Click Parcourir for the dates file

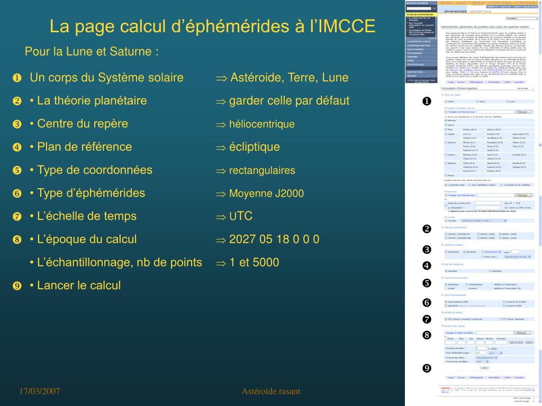click(522, 333)
